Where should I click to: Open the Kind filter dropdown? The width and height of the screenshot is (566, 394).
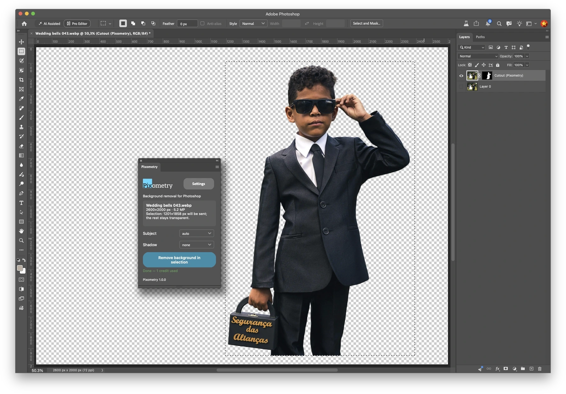472,47
